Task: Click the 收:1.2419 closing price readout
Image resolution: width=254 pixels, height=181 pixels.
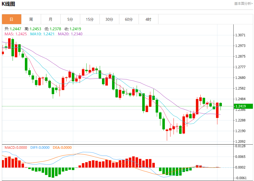Action: [x=73, y=29]
